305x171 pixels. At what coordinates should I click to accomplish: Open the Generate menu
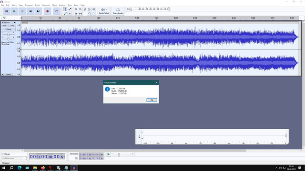click(46, 5)
